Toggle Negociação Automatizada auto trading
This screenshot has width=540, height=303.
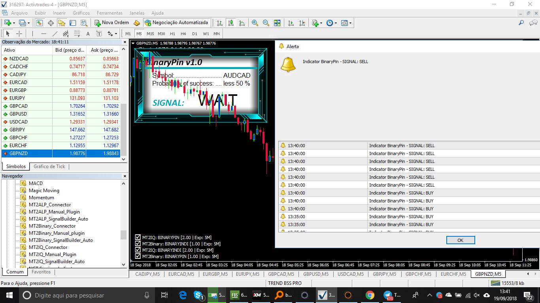coord(176,23)
